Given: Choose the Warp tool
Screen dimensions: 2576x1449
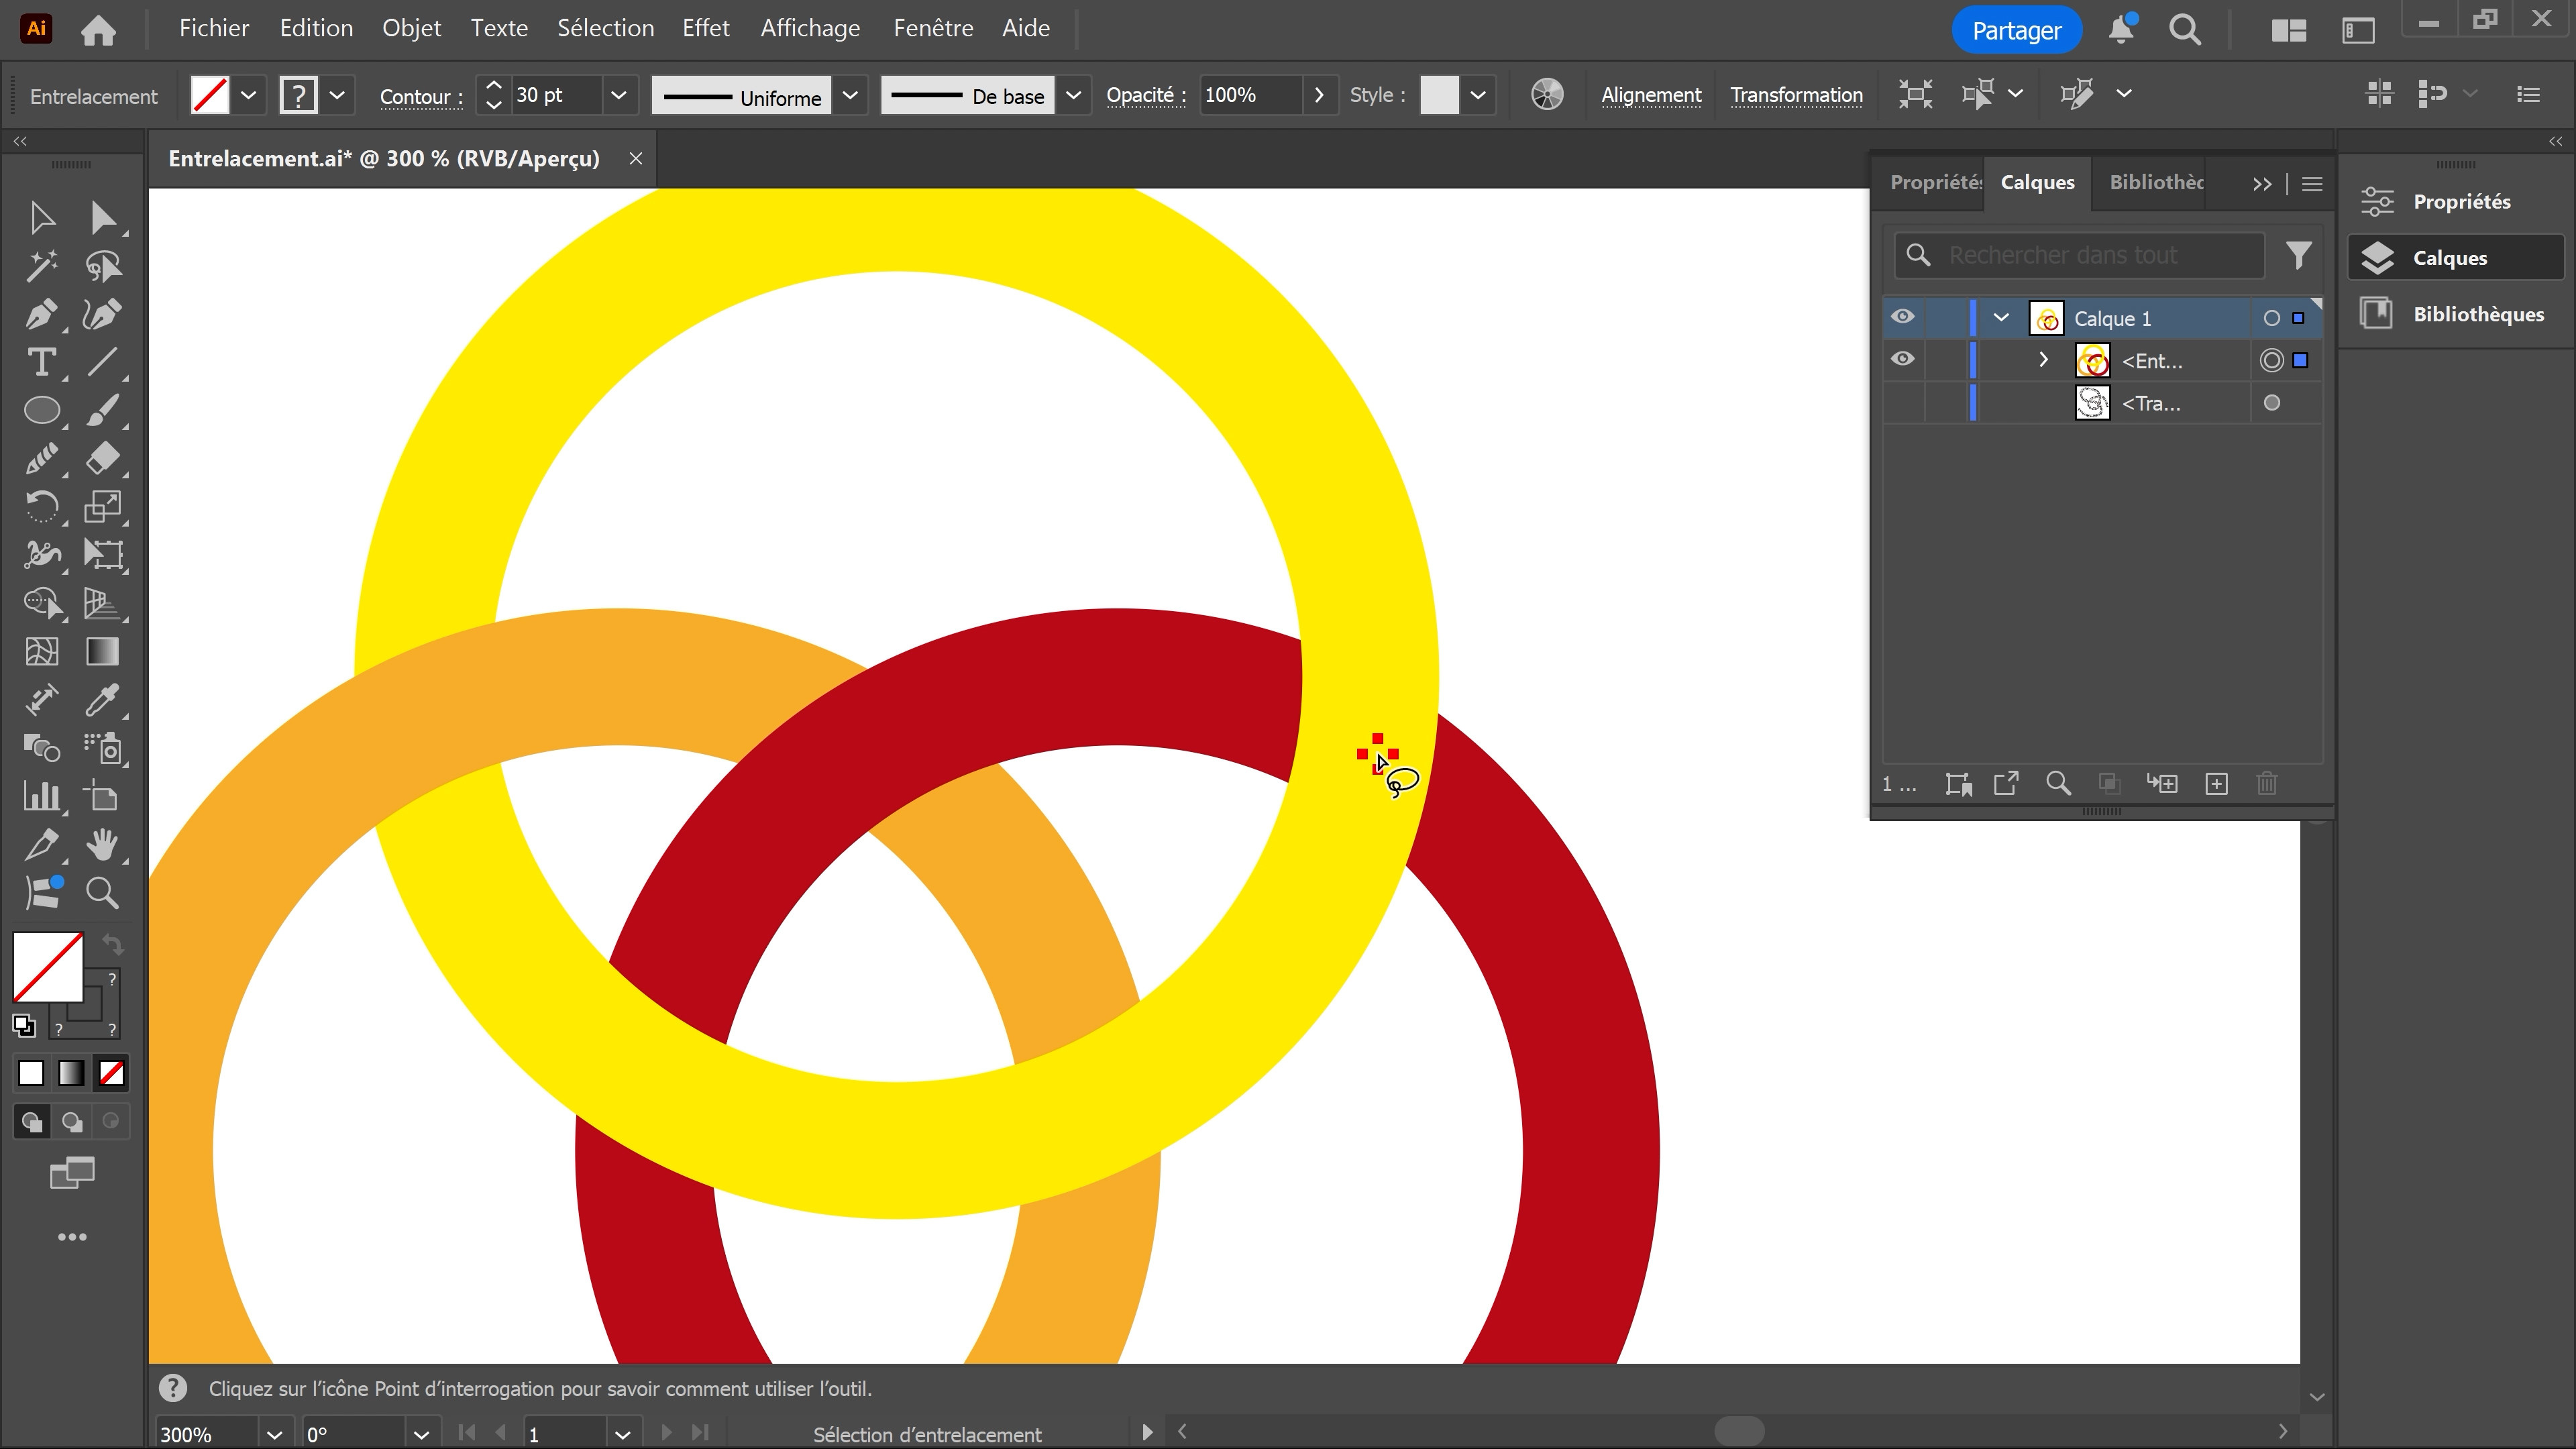Looking at the screenshot, I should click(42, 555).
